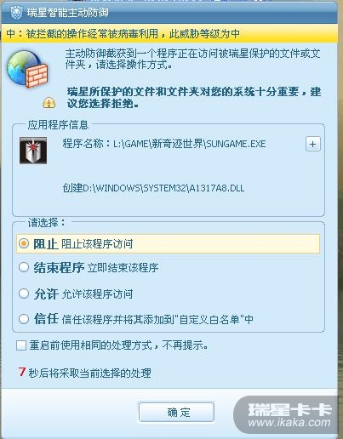Image resolution: width=343 pixels, height=439 pixels.
Task: Click the 应用程序信息 group header
Action: pyautogui.click(x=58, y=125)
